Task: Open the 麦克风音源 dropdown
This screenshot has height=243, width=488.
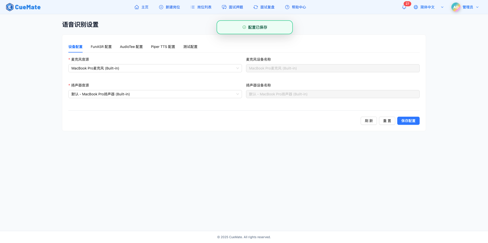Action: (155, 68)
